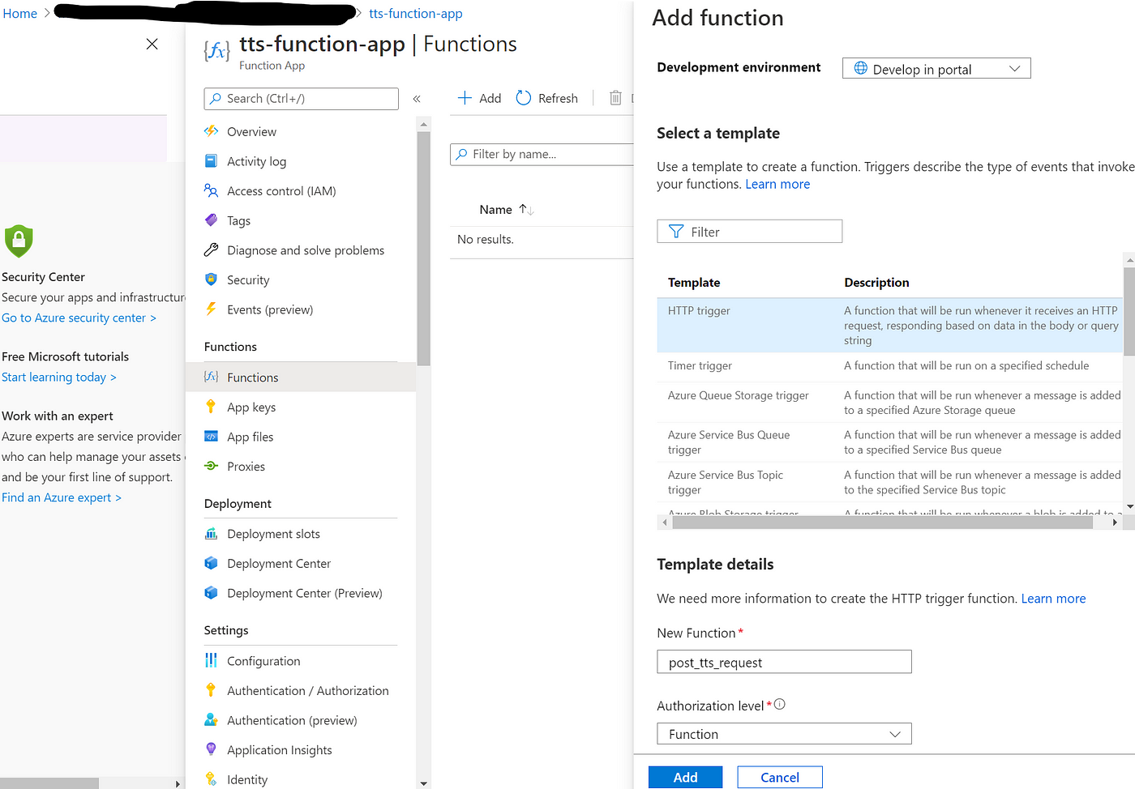1135x789 pixels.
Task: Click the Deployment slots icon
Action: click(x=211, y=534)
